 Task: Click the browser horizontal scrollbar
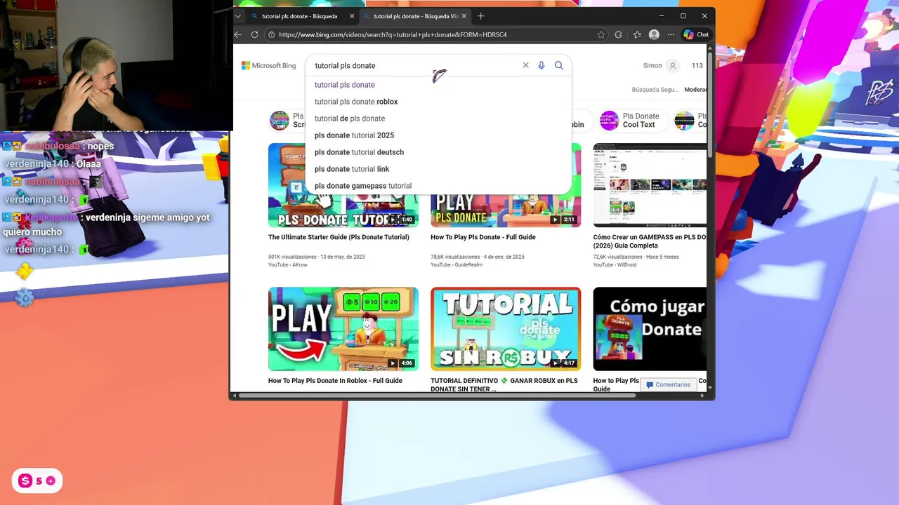(x=437, y=396)
